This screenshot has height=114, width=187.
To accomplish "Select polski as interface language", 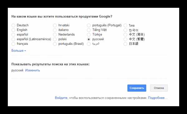I will [55, 39].
